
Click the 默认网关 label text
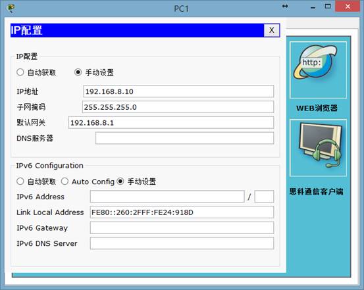[x=31, y=122]
